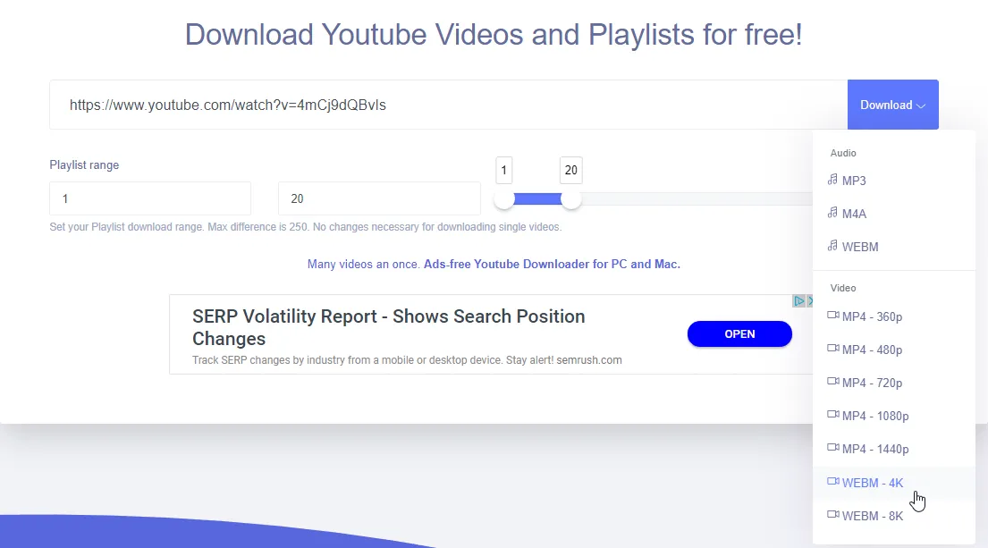988x548 pixels.
Task: Click the 'Many videos an once.' text
Action: click(x=364, y=264)
